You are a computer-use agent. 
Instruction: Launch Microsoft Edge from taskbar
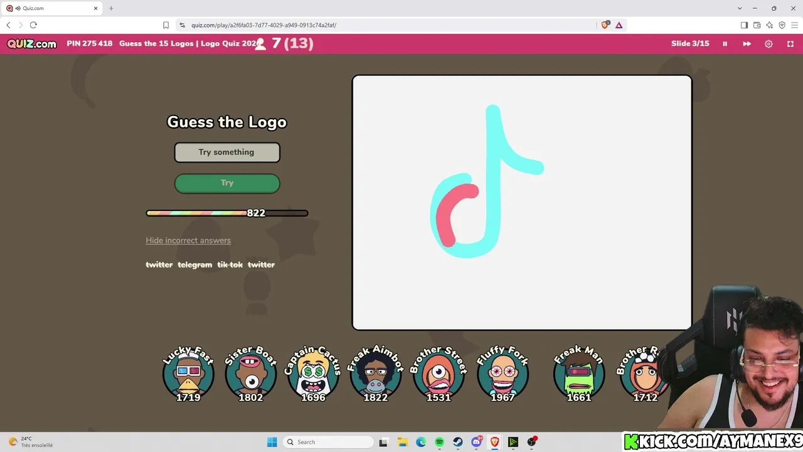[x=421, y=442]
